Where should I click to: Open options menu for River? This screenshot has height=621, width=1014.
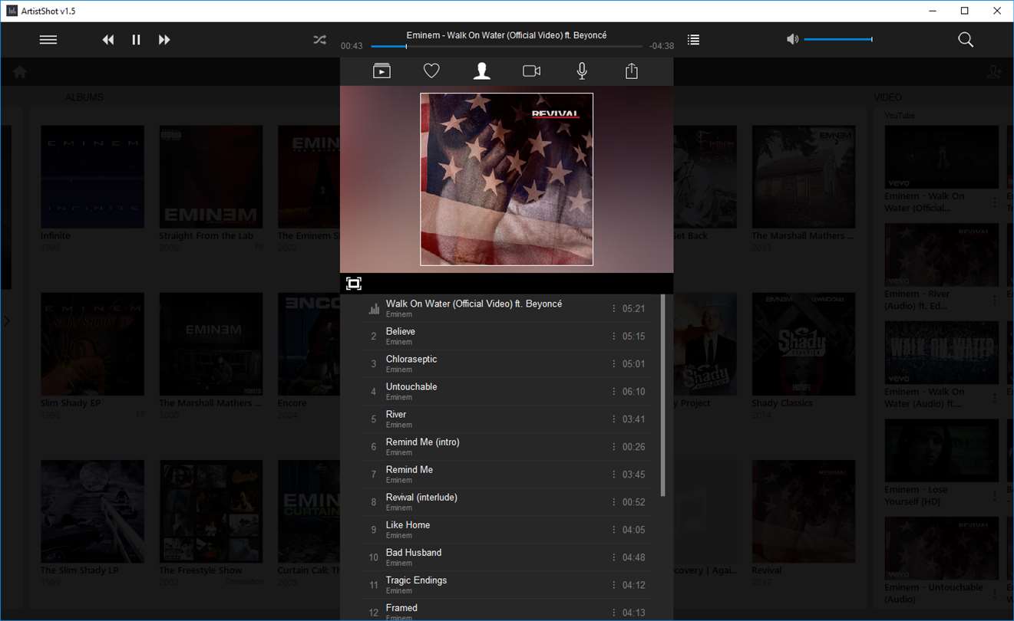point(613,419)
